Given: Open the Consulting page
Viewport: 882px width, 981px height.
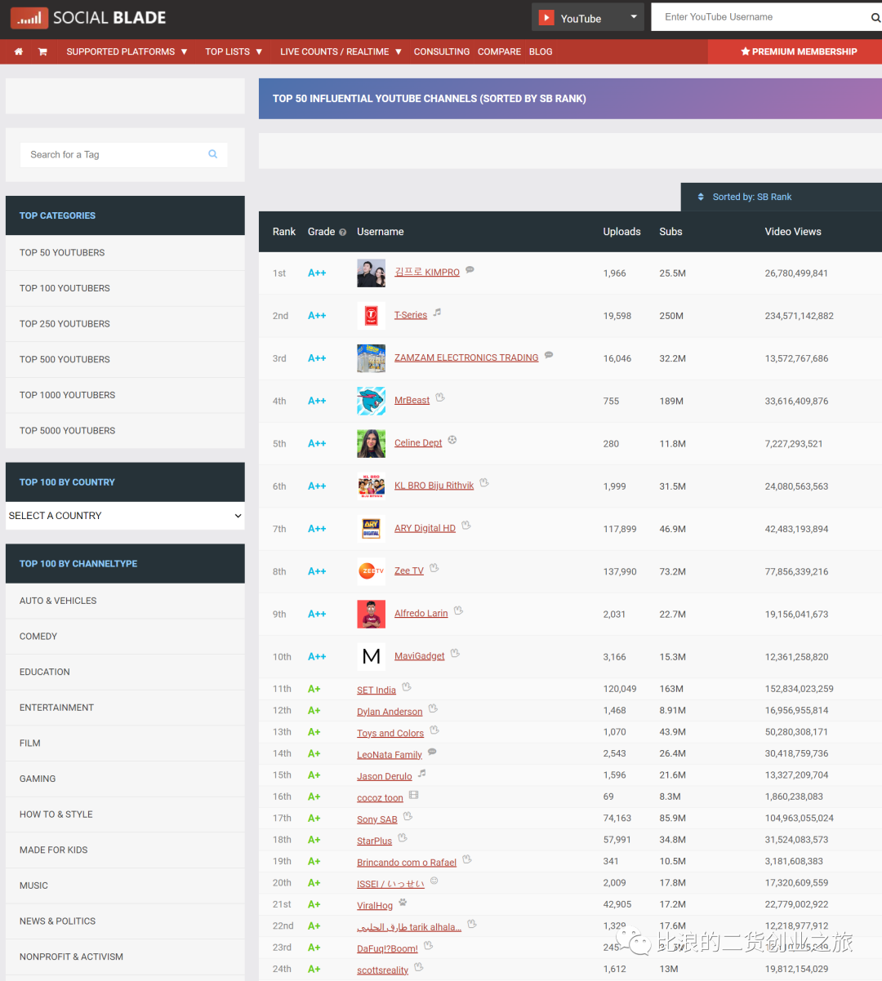Looking at the screenshot, I should click(x=442, y=51).
